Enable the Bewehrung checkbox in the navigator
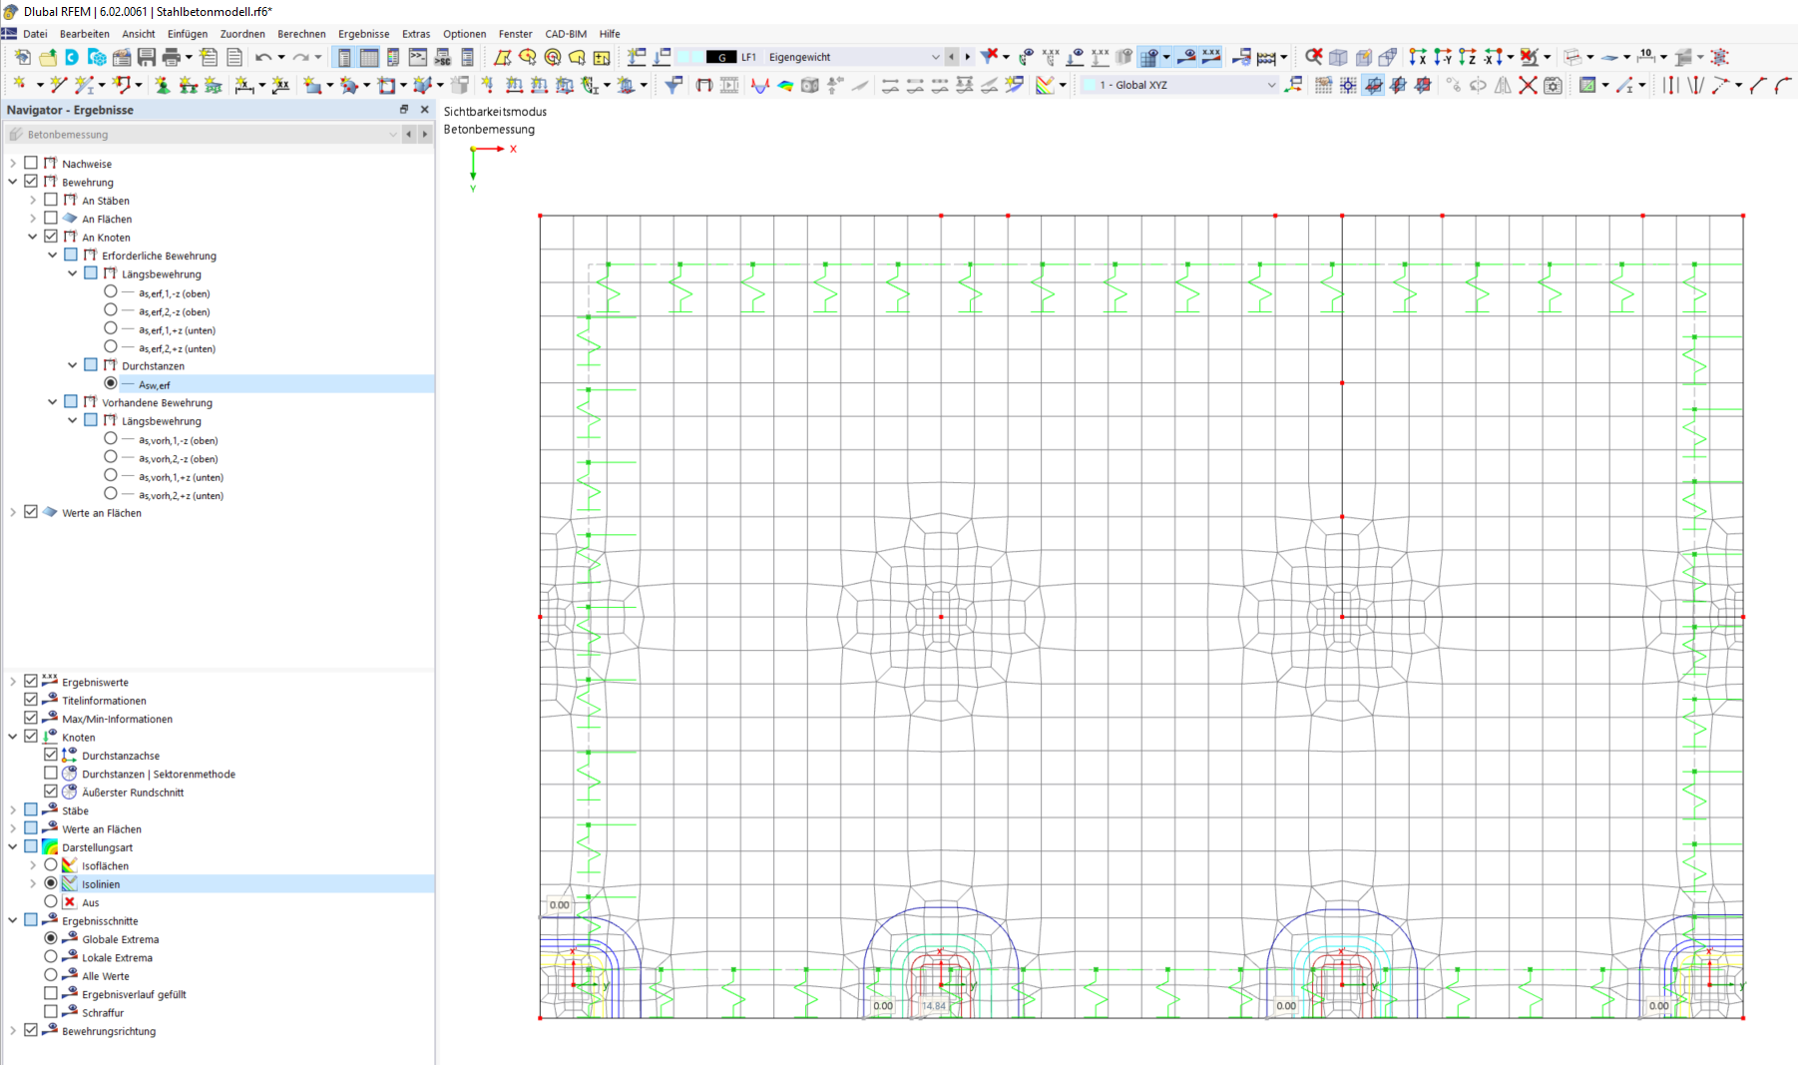This screenshot has height=1065, width=1798. pyautogui.click(x=31, y=181)
